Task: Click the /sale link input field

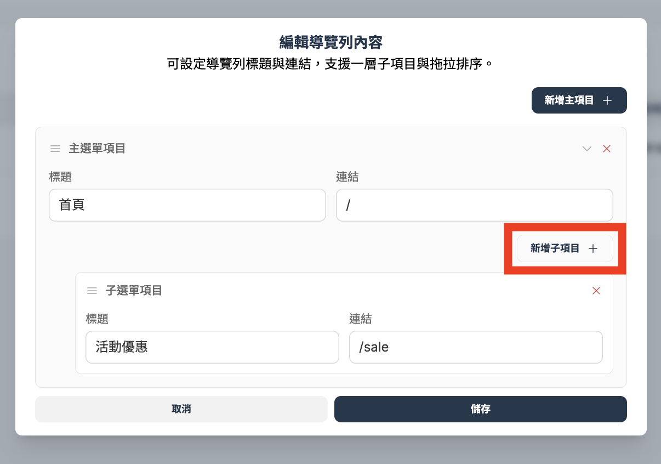Action: [x=476, y=347]
